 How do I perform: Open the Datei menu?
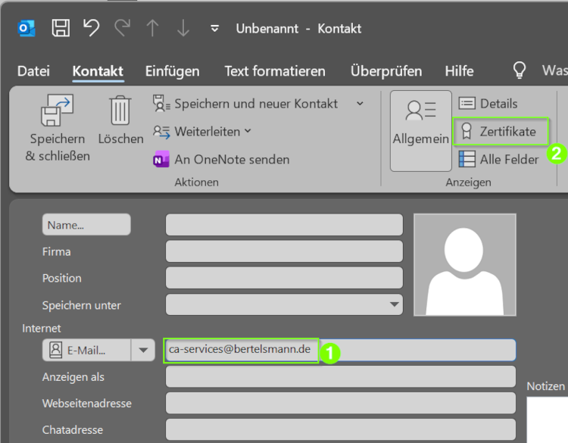tap(33, 71)
